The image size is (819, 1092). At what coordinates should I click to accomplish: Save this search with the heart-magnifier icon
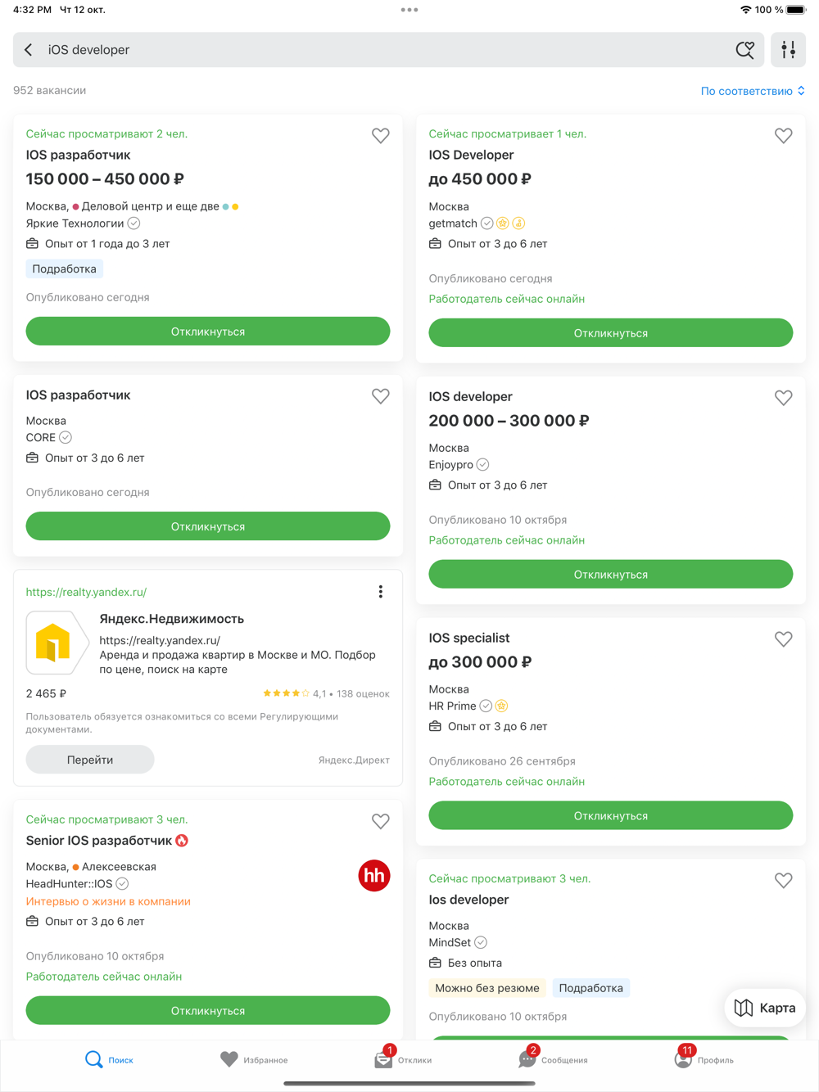pos(744,50)
